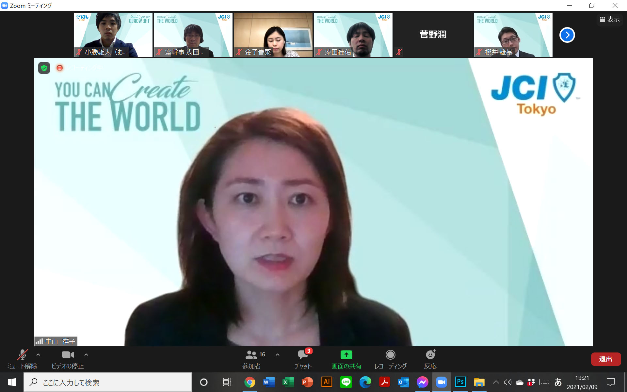The image size is (627, 392).
Task: Open Photoshop from the taskbar
Action: point(460,382)
